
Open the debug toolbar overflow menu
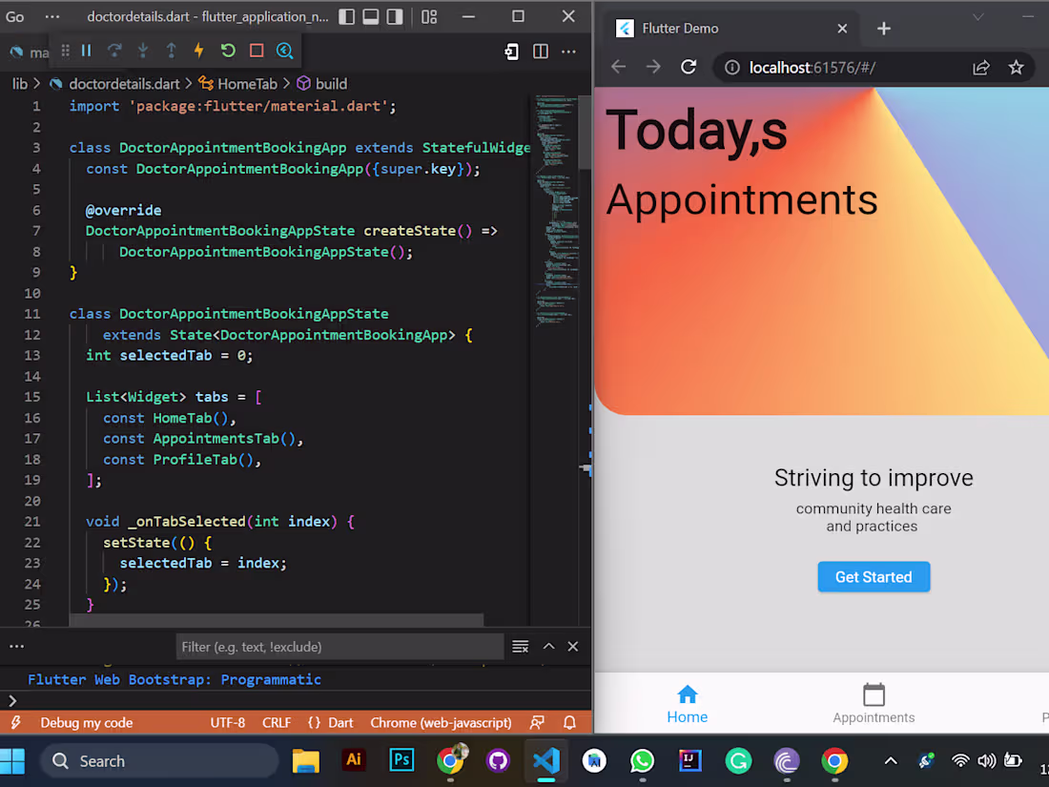point(568,52)
